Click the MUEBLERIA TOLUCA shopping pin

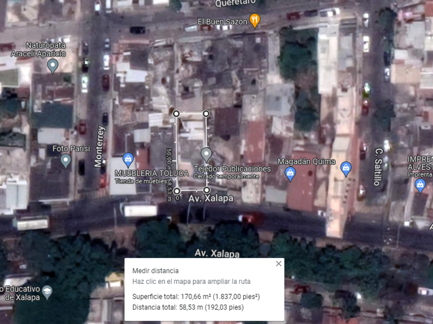[x=128, y=160]
